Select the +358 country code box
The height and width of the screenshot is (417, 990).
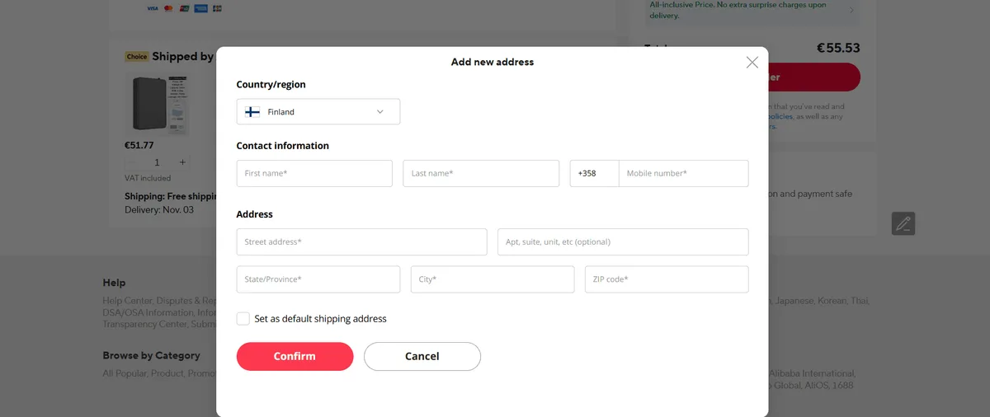pyautogui.click(x=594, y=174)
